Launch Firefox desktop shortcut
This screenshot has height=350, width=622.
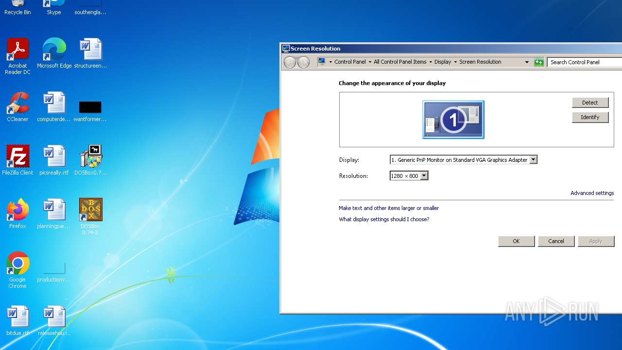tap(17, 214)
